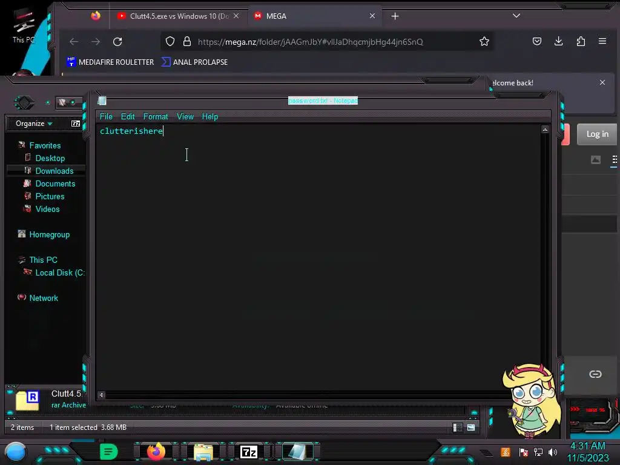Open the Start orb
The width and height of the screenshot is (620, 465).
16,452
